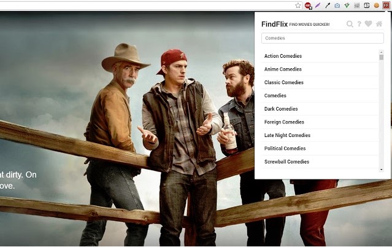The height and width of the screenshot is (247, 392).
Task: Click the purple feather extension icon
Action: point(318,6)
